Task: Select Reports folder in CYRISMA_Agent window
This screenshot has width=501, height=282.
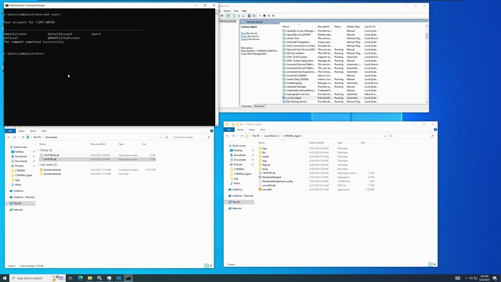Action: click(x=266, y=165)
